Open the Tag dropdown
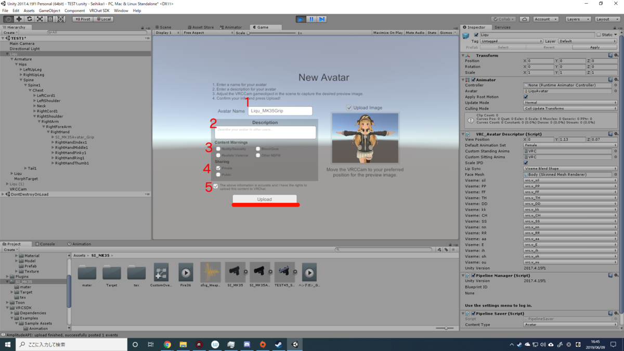624x351 pixels. (x=512, y=41)
